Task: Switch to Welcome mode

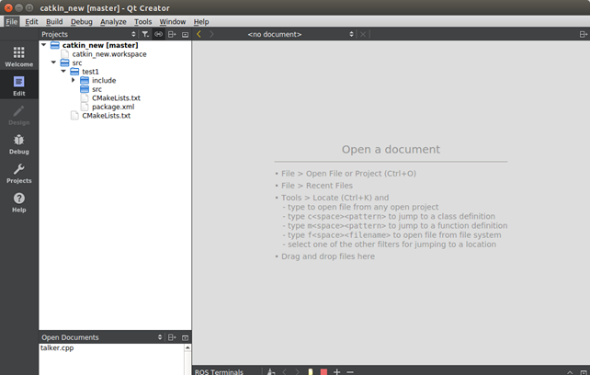Action: click(18, 56)
